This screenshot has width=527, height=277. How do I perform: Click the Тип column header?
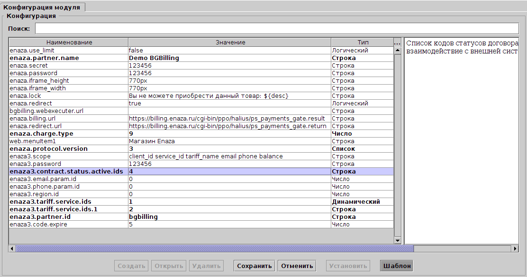(363, 43)
